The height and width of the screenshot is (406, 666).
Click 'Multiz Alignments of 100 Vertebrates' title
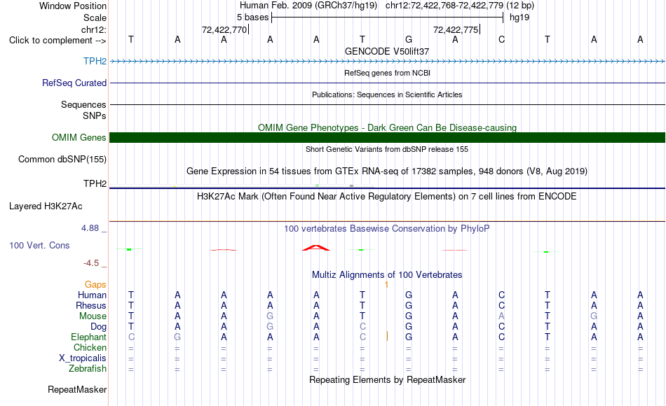pos(387,275)
